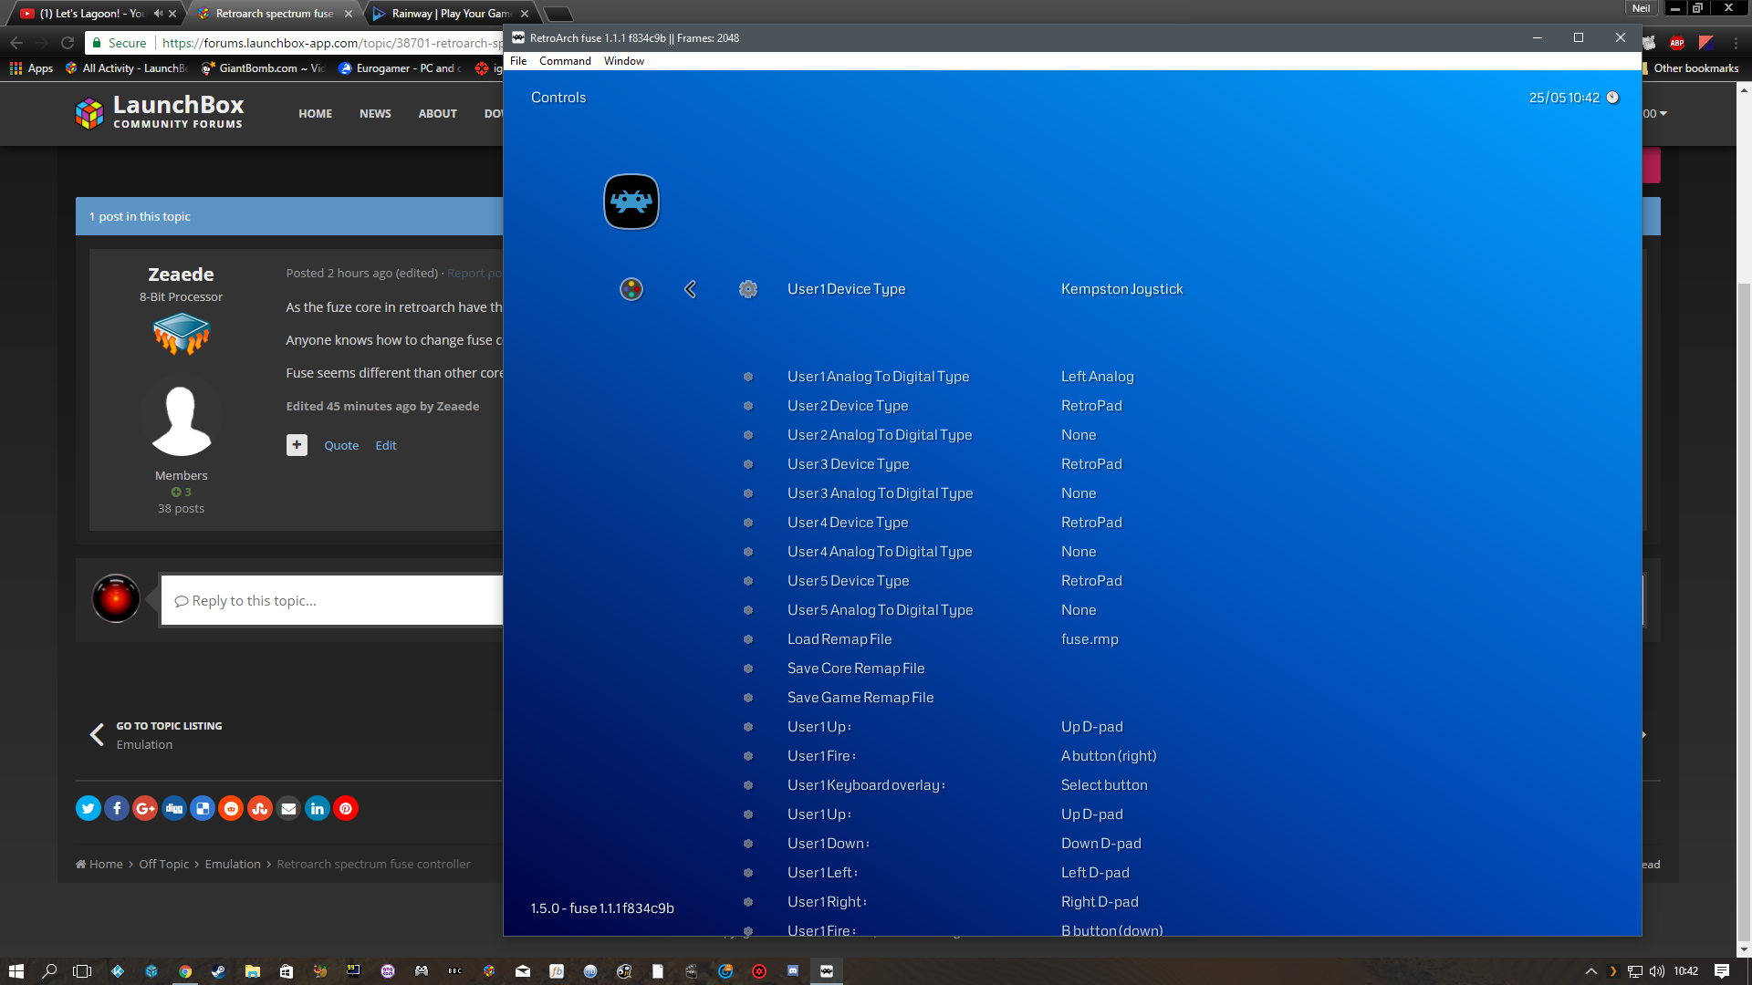Go to HOME in forum navigation

tap(315, 114)
